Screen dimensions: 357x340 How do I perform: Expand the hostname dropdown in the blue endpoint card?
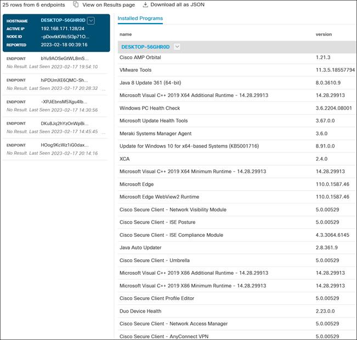pyautogui.click(x=91, y=21)
